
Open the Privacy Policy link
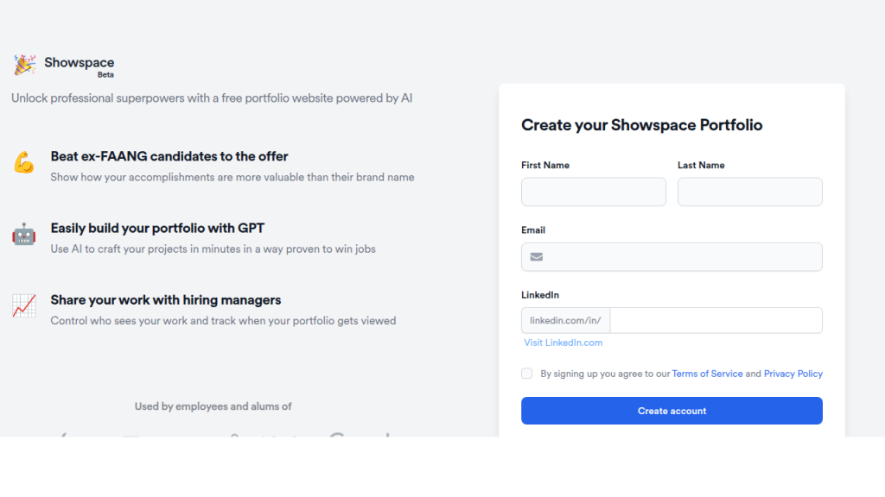coord(793,374)
